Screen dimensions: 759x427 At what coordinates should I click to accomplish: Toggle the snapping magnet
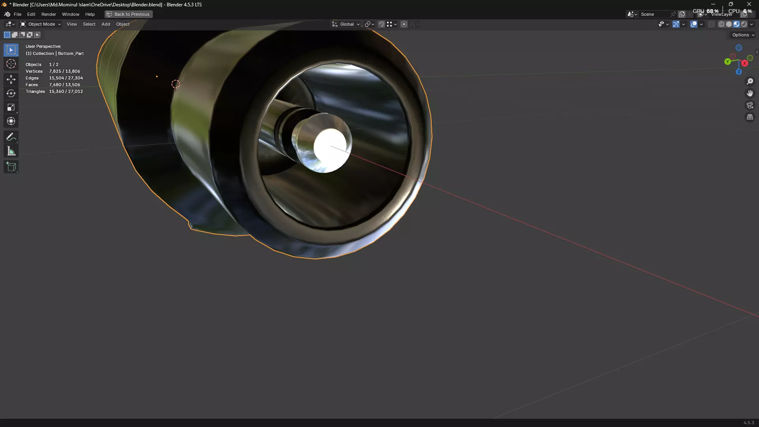click(381, 24)
